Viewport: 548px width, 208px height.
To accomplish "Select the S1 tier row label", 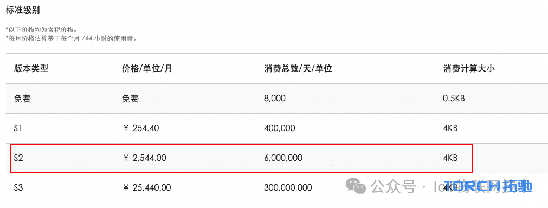I will click(18, 128).
